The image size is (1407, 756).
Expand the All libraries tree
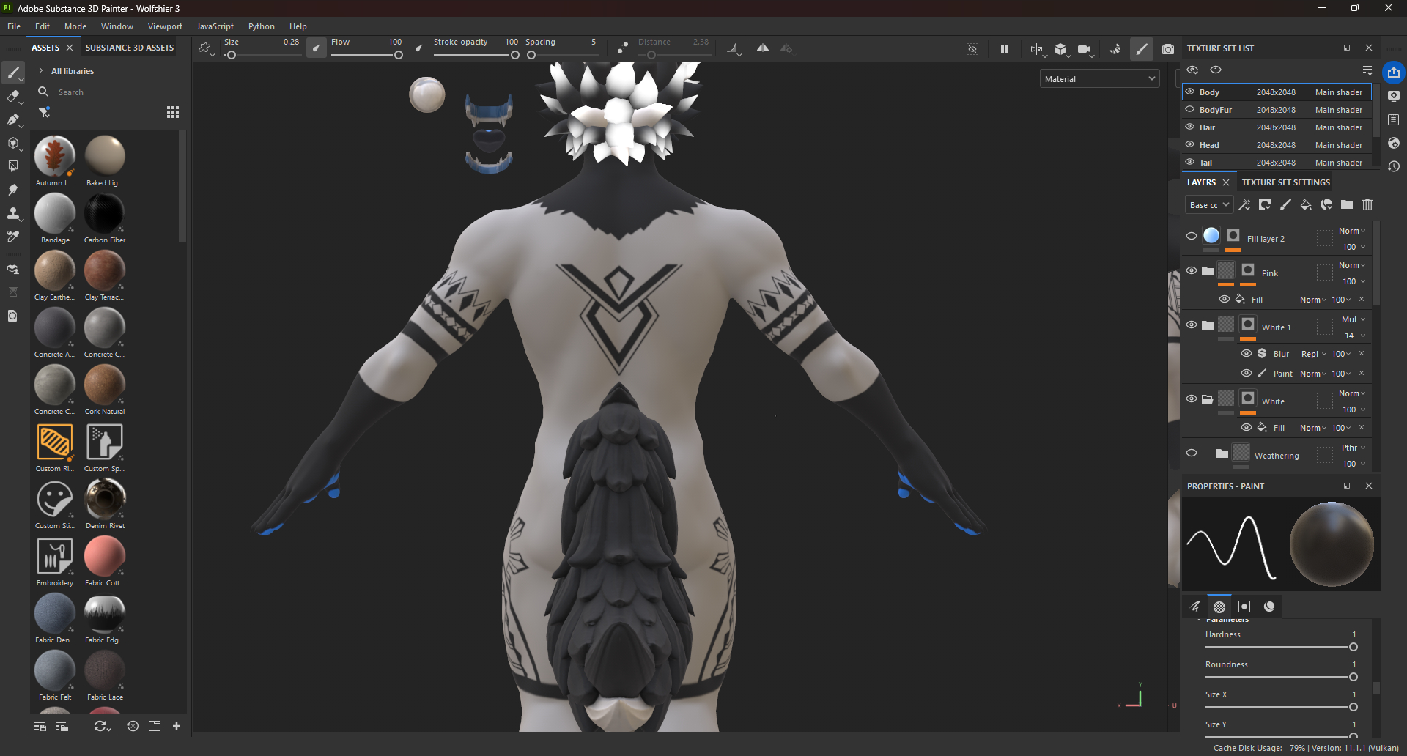(41, 71)
